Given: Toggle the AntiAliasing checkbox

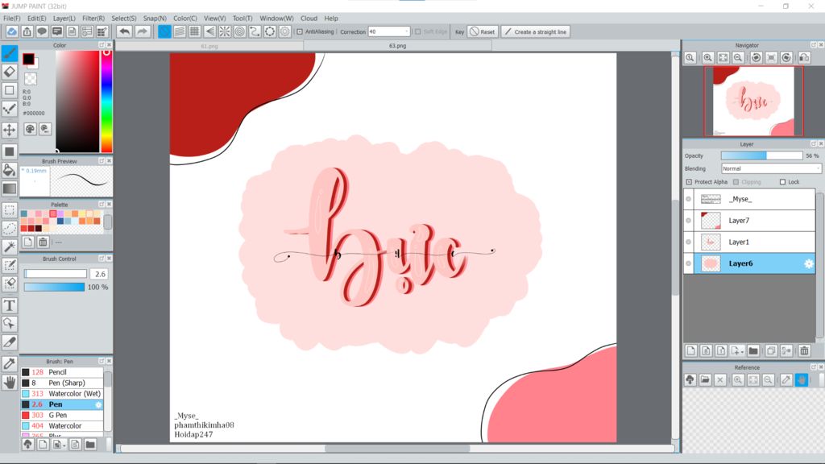Looking at the screenshot, I should 300,31.
